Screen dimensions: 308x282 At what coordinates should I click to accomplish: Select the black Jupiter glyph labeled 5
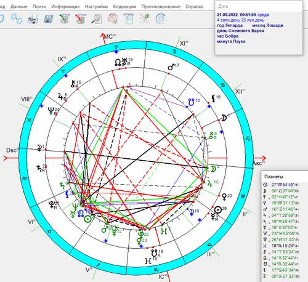click(60, 97)
